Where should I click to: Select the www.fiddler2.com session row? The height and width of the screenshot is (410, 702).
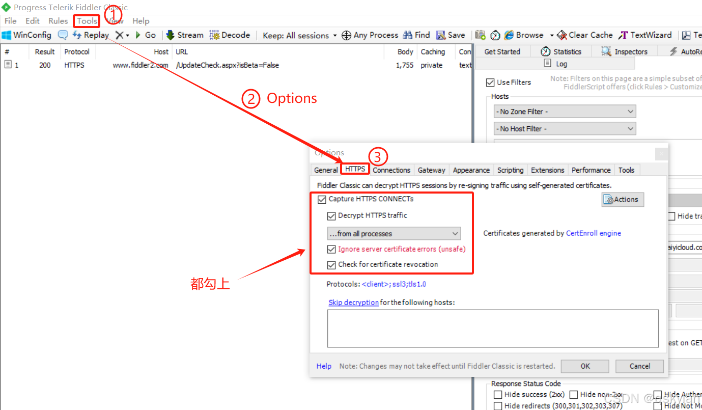tap(236, 65)
